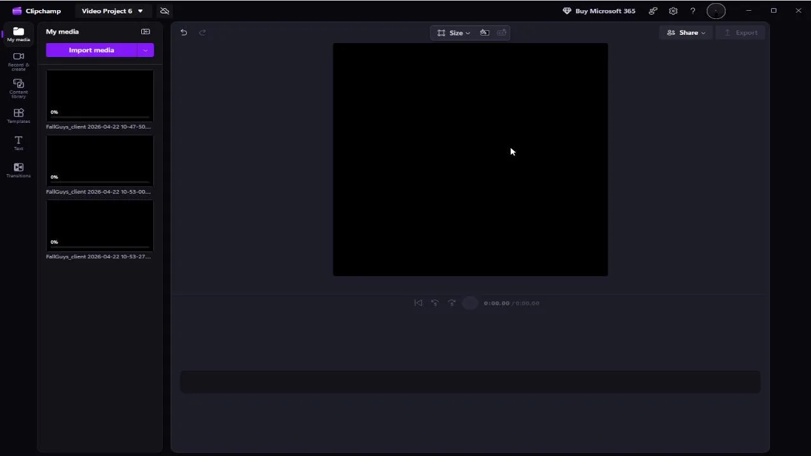Open the feedback icon in title bar

[x=653, y=11]
